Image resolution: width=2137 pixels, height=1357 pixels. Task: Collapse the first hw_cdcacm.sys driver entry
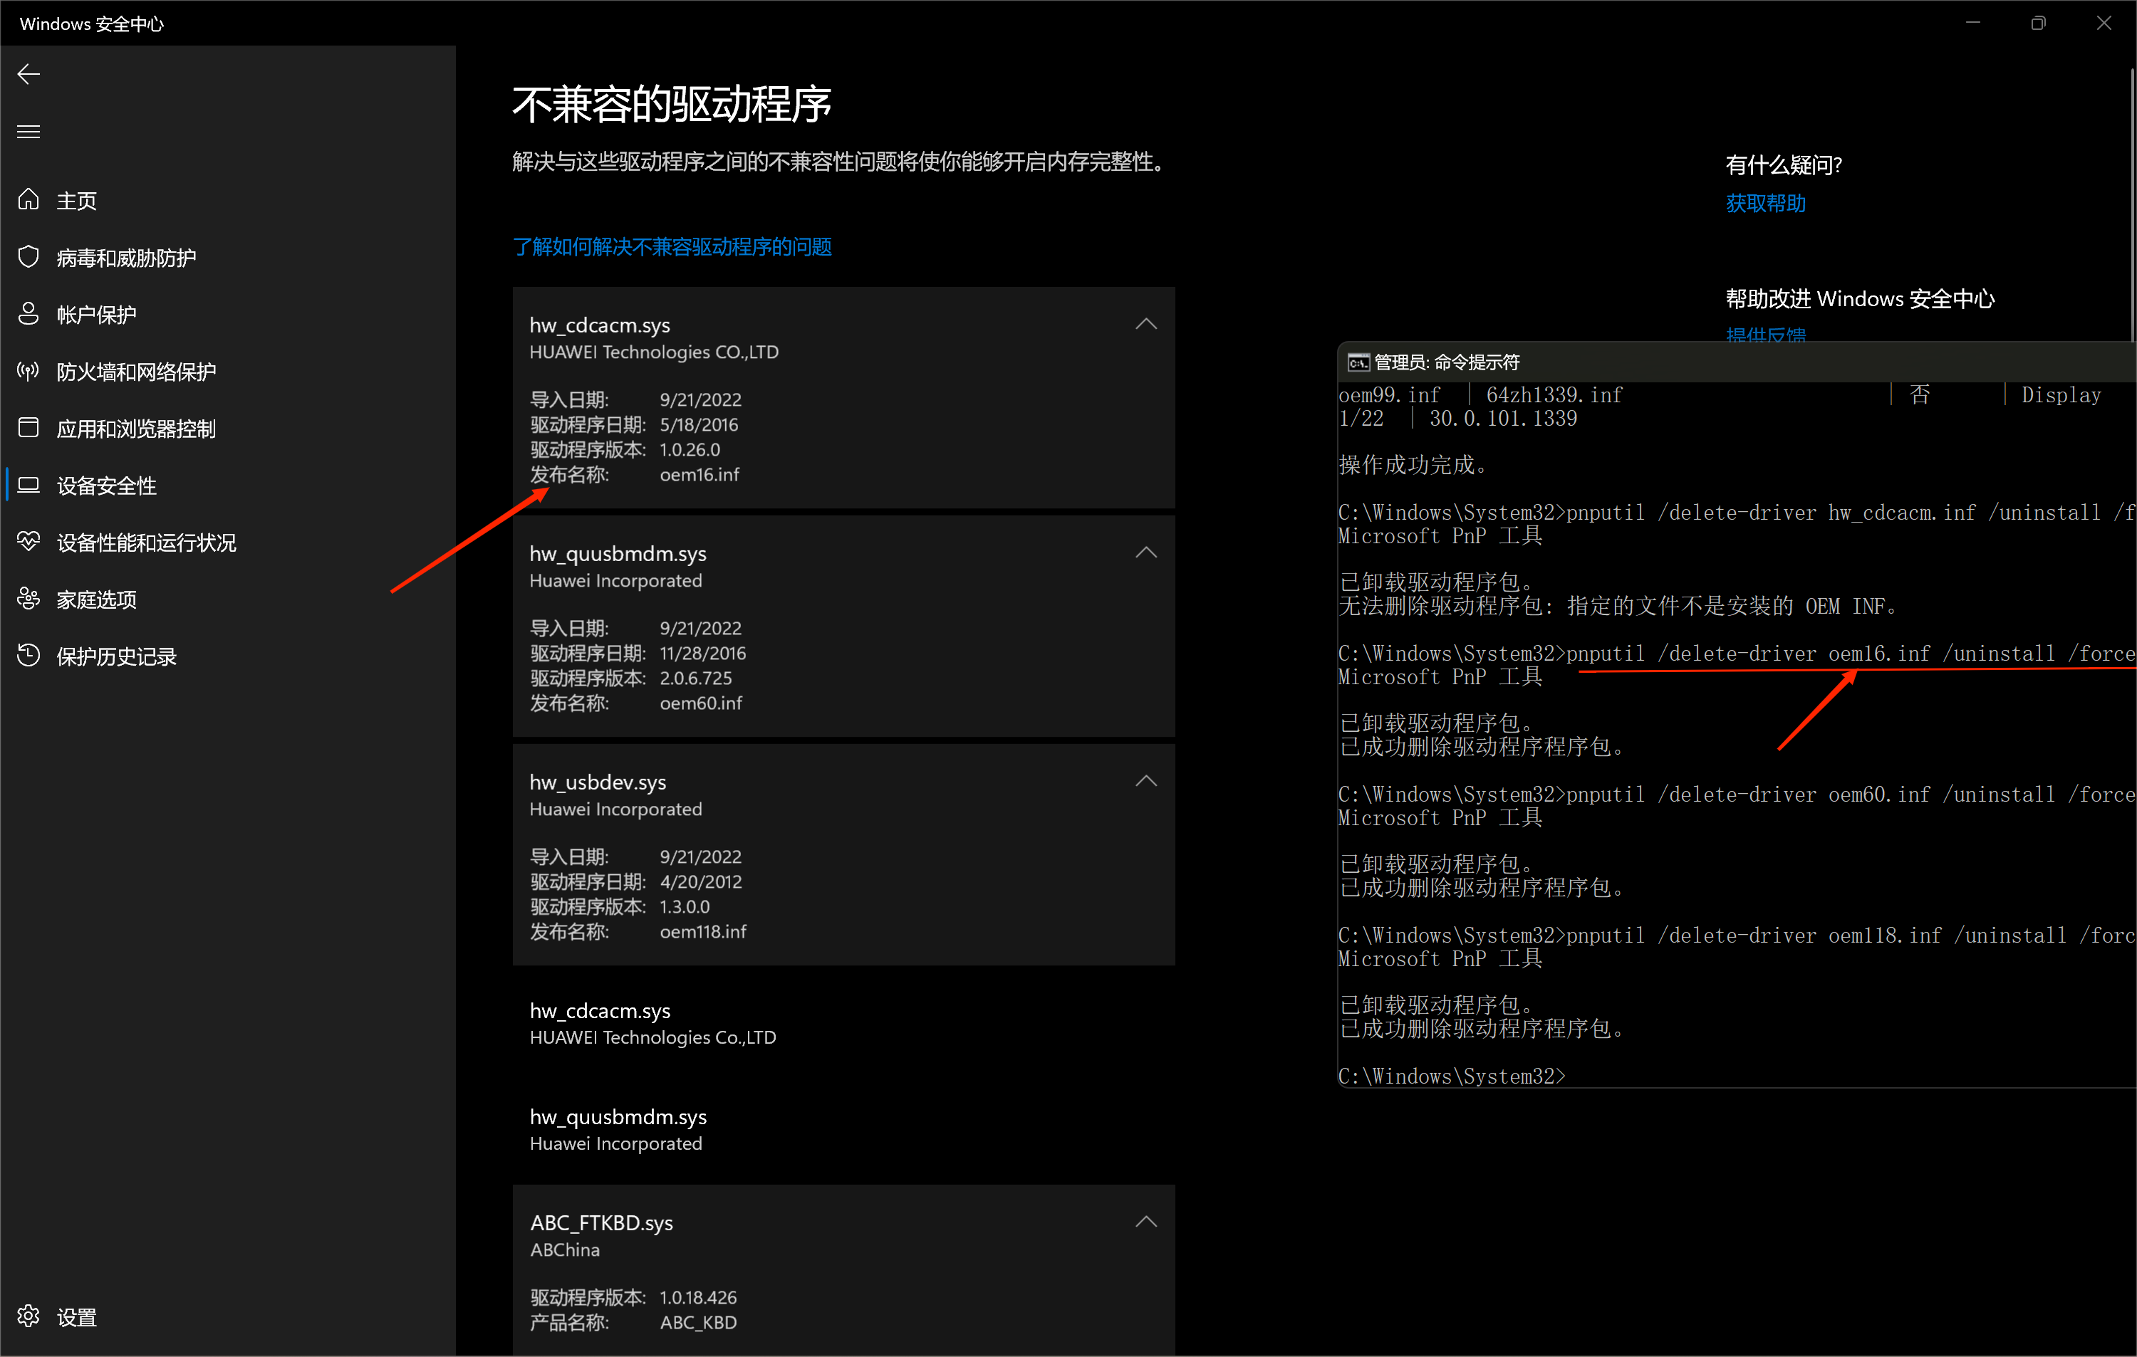[x=1145, y=325]
